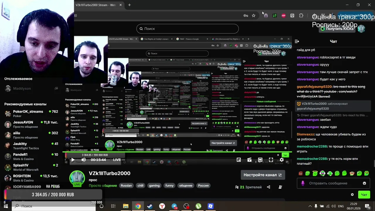This screenshot has width=375, height=211.
Task: Open PokerOK_streams in the main page's recommended channels
Action: point(31,114)
